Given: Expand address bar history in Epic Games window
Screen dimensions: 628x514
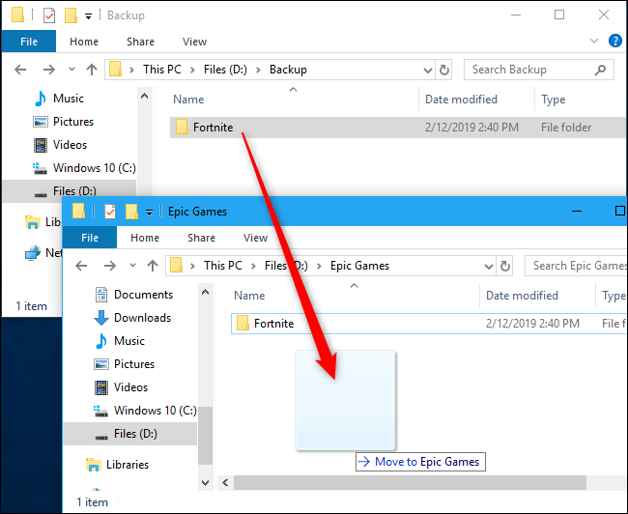Looking at the screenshot, I should point(489,267).
